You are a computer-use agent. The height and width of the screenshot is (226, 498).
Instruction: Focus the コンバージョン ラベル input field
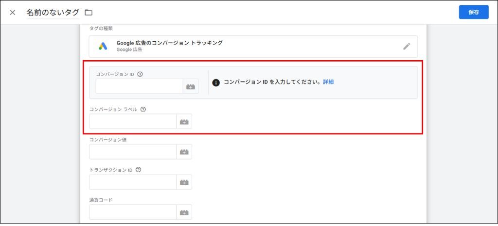133,122
